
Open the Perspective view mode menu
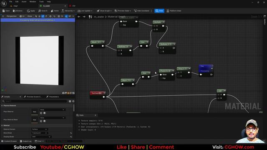[x=11, y=16]
